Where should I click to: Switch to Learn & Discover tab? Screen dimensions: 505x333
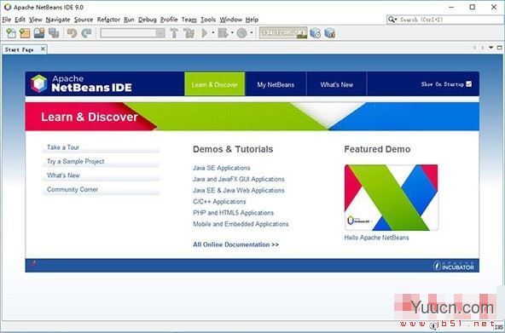click(x=215, y=84)
